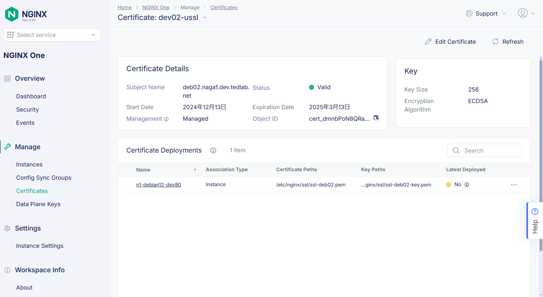Image resolution: width=543 pixels, height=297 pixels.
Task: Open row actions menu for n1-debian12-dev80
Action: pos(513,185)
